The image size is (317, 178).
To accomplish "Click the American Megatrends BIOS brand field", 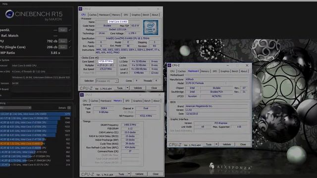I will click(x=217, y=106).
